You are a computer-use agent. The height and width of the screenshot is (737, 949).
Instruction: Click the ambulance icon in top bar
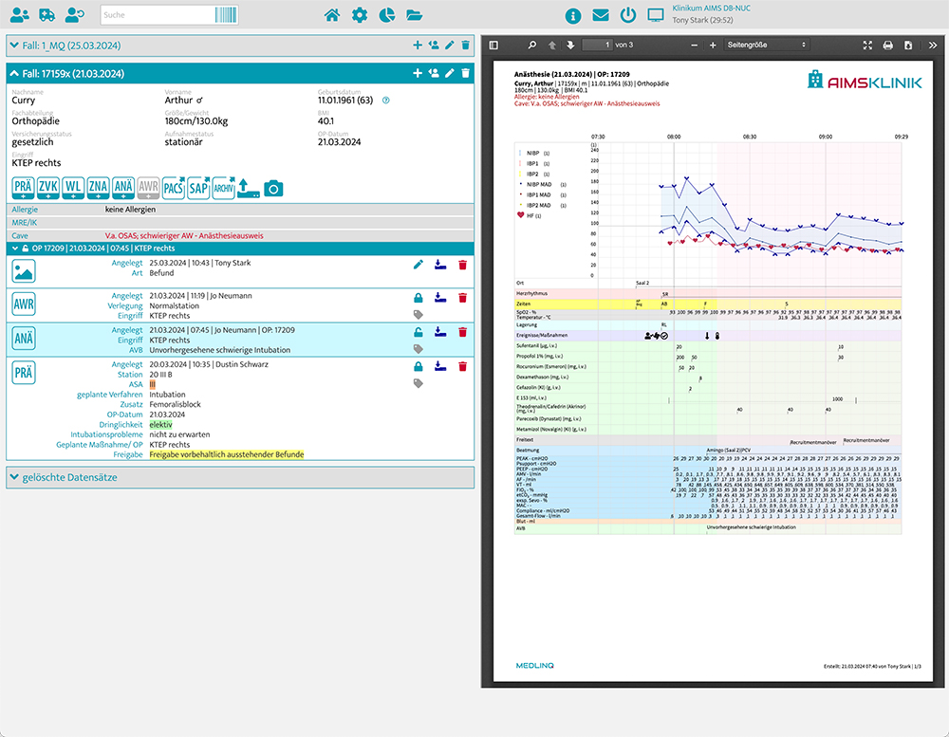click(47, 15)
